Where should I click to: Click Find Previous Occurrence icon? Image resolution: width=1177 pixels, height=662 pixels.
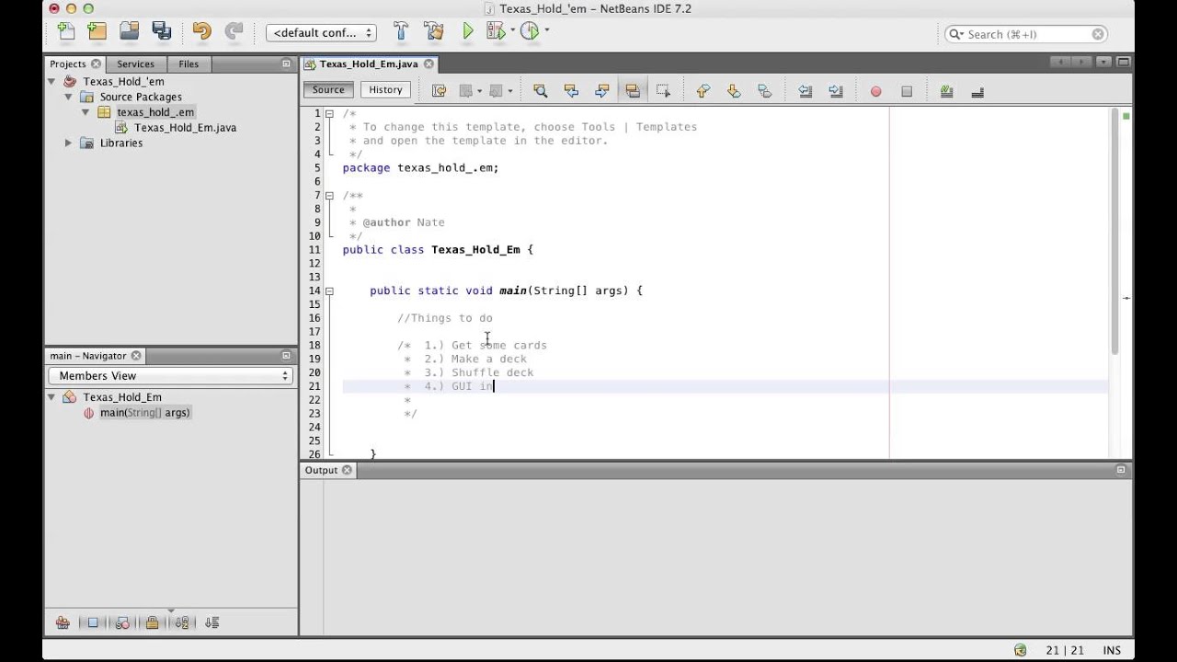pos(571,91)
